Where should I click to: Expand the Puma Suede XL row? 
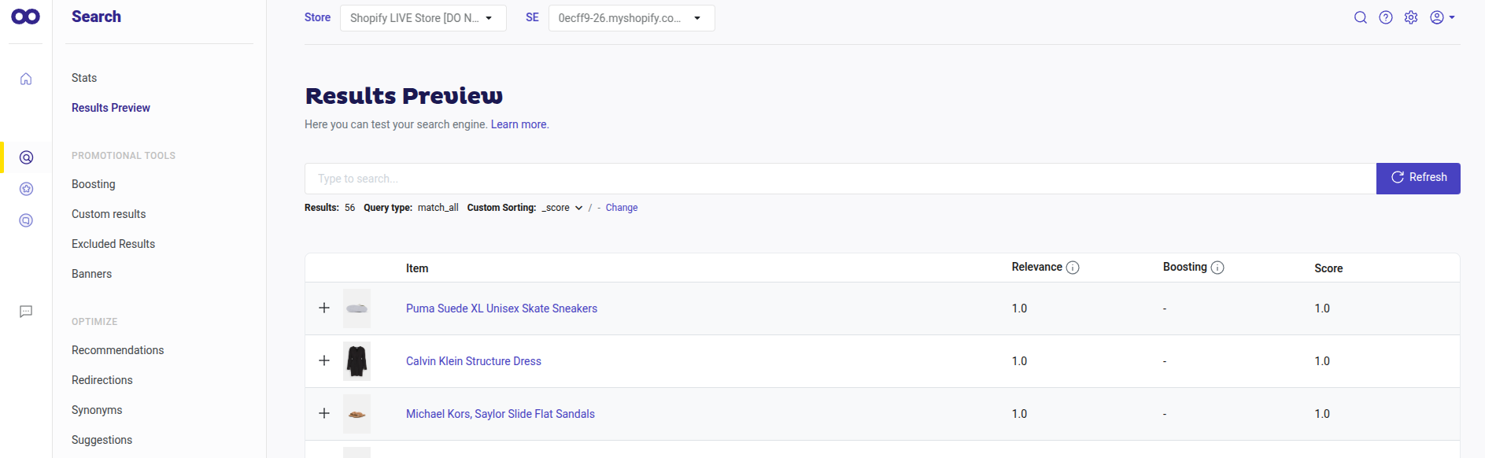[324, 308]
